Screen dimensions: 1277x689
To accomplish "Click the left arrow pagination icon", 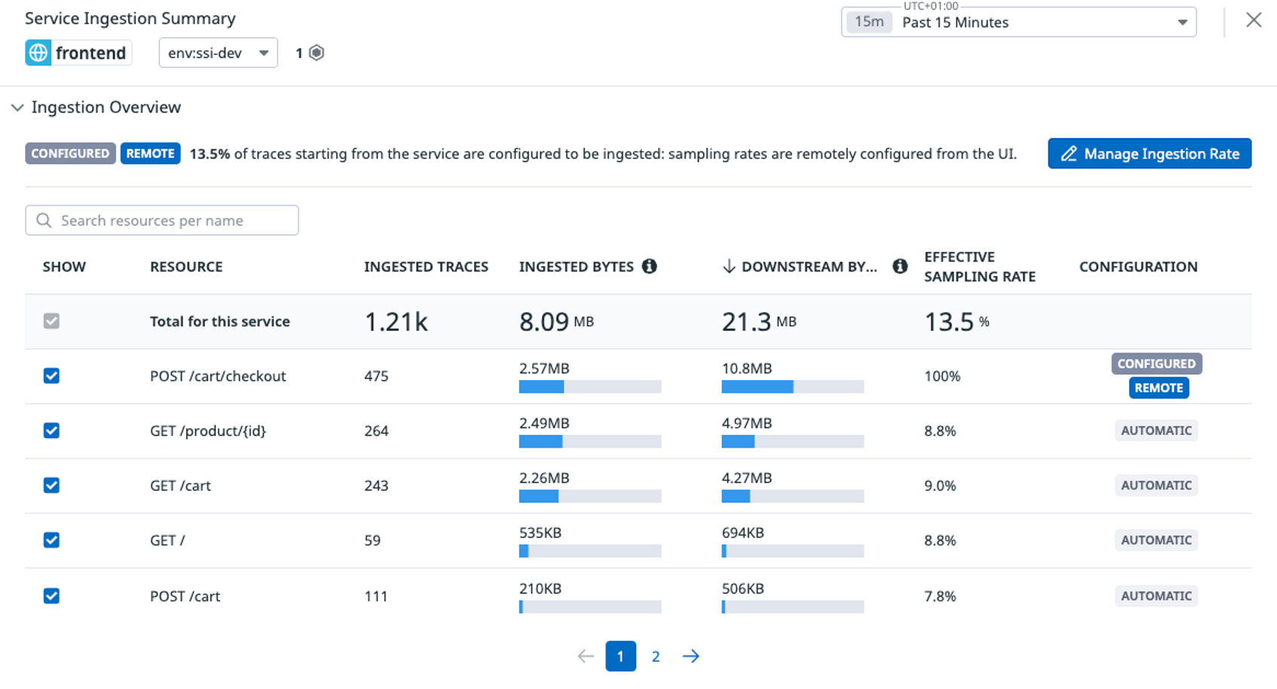I will pos(585,656).
